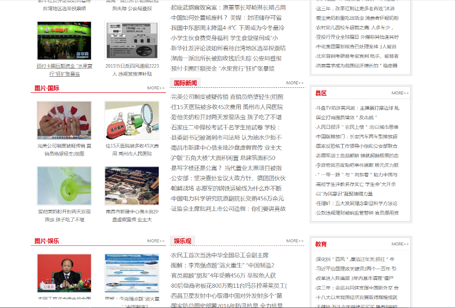Open 国企打响提质增效"反击战" in 县区 list

pos(346,118)
